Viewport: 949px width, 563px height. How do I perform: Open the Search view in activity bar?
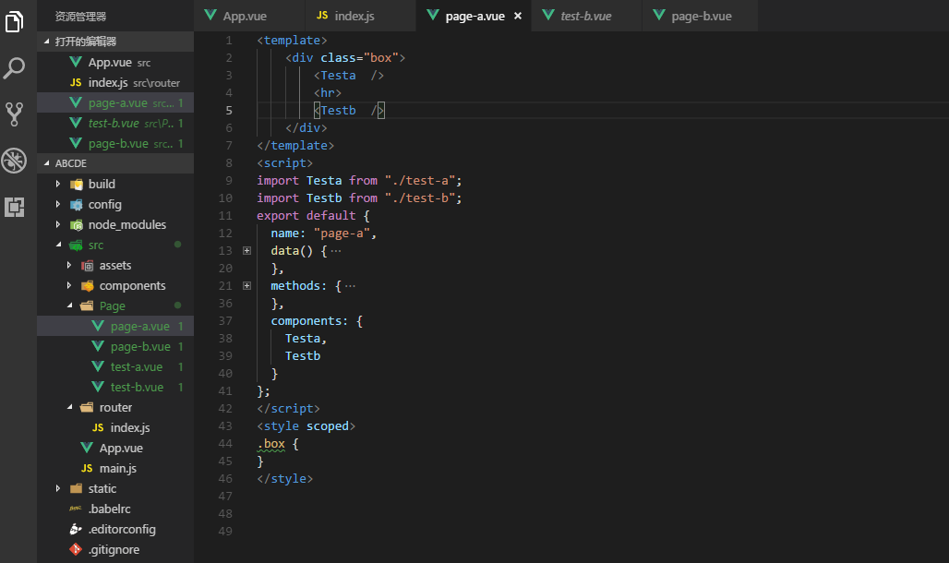tap(14, 67)
